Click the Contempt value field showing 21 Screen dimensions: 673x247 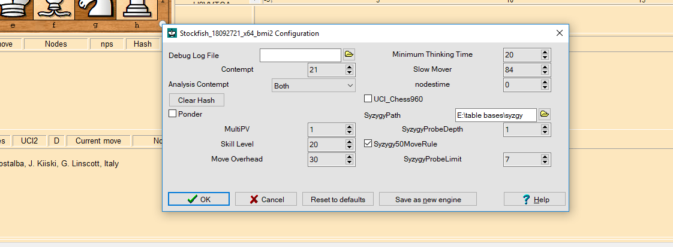click(327, 70)
